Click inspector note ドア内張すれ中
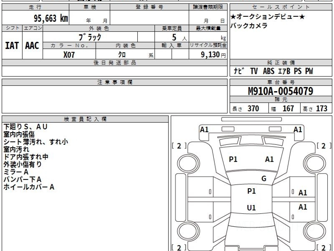This screenshot has width=334, height=251. click(x=26, y=157)
